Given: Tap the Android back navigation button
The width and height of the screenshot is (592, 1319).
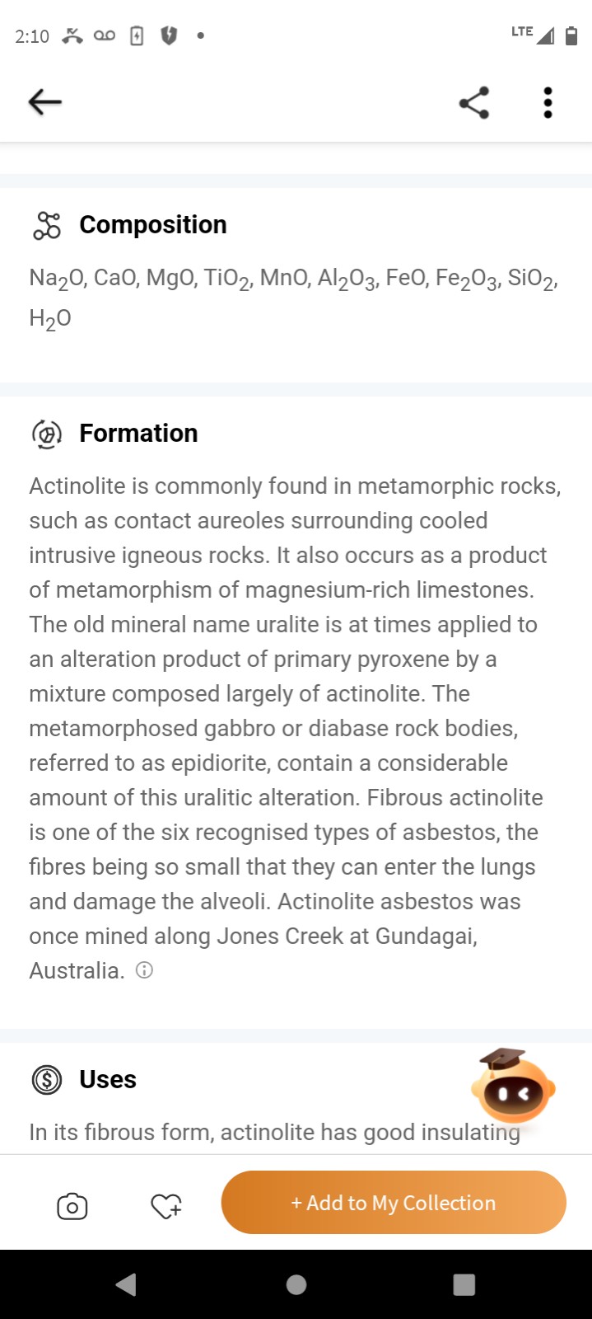Looking at the screenshot, I should click(x=126, y=1284).
